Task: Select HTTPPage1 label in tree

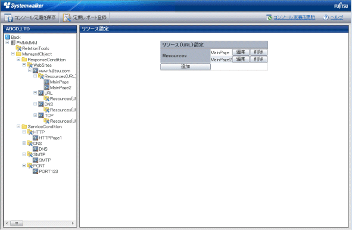Action: 50,138
